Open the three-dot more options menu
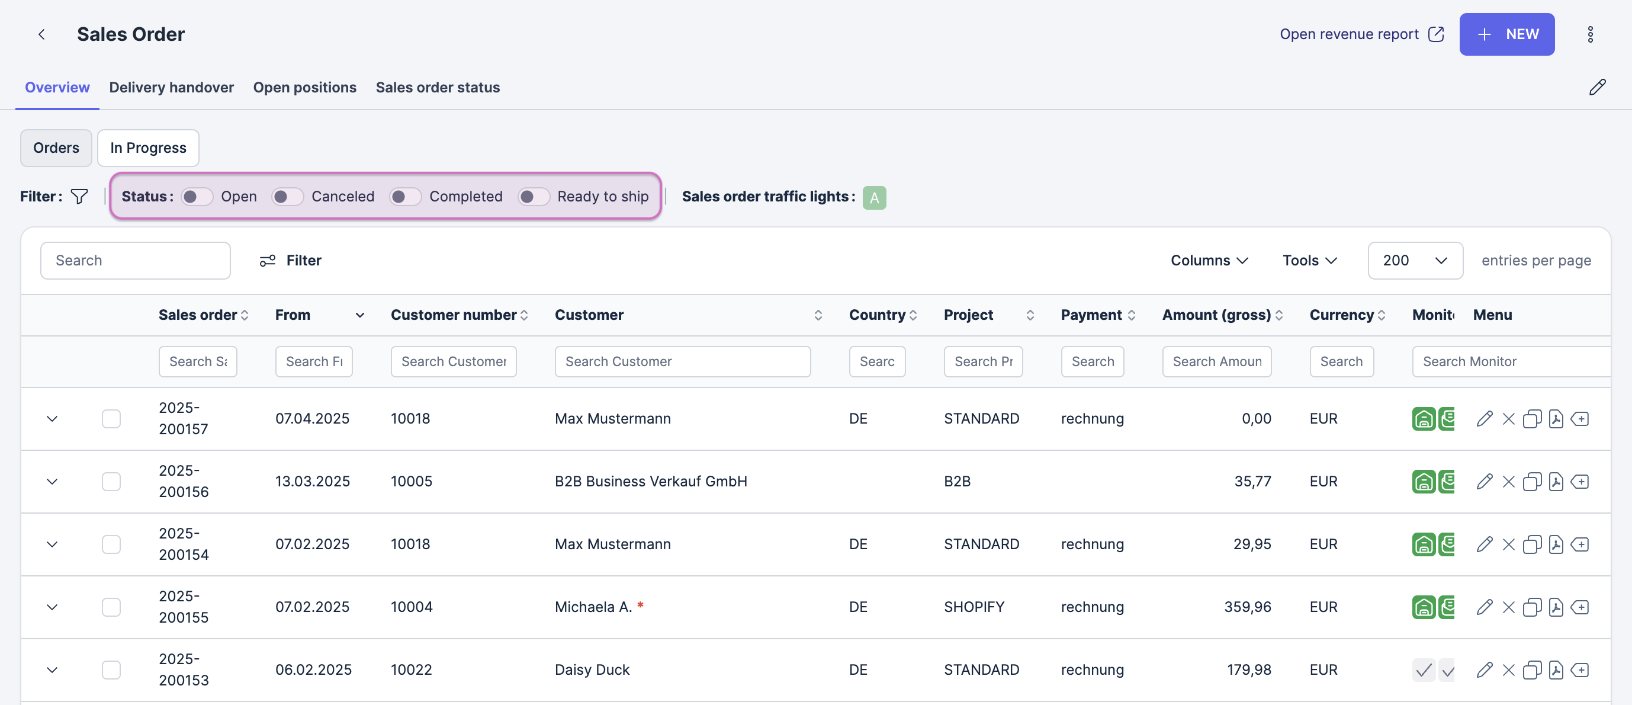 (x=1589, y=34)
